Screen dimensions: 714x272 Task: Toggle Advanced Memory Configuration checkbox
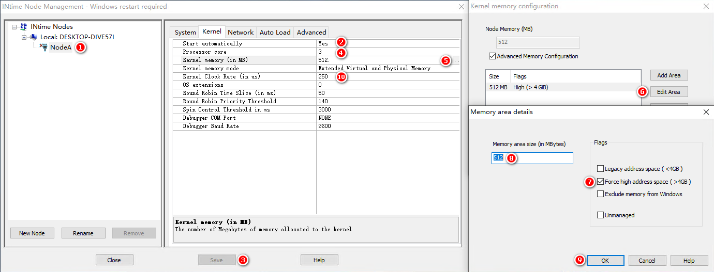click(x=492, y=56)
